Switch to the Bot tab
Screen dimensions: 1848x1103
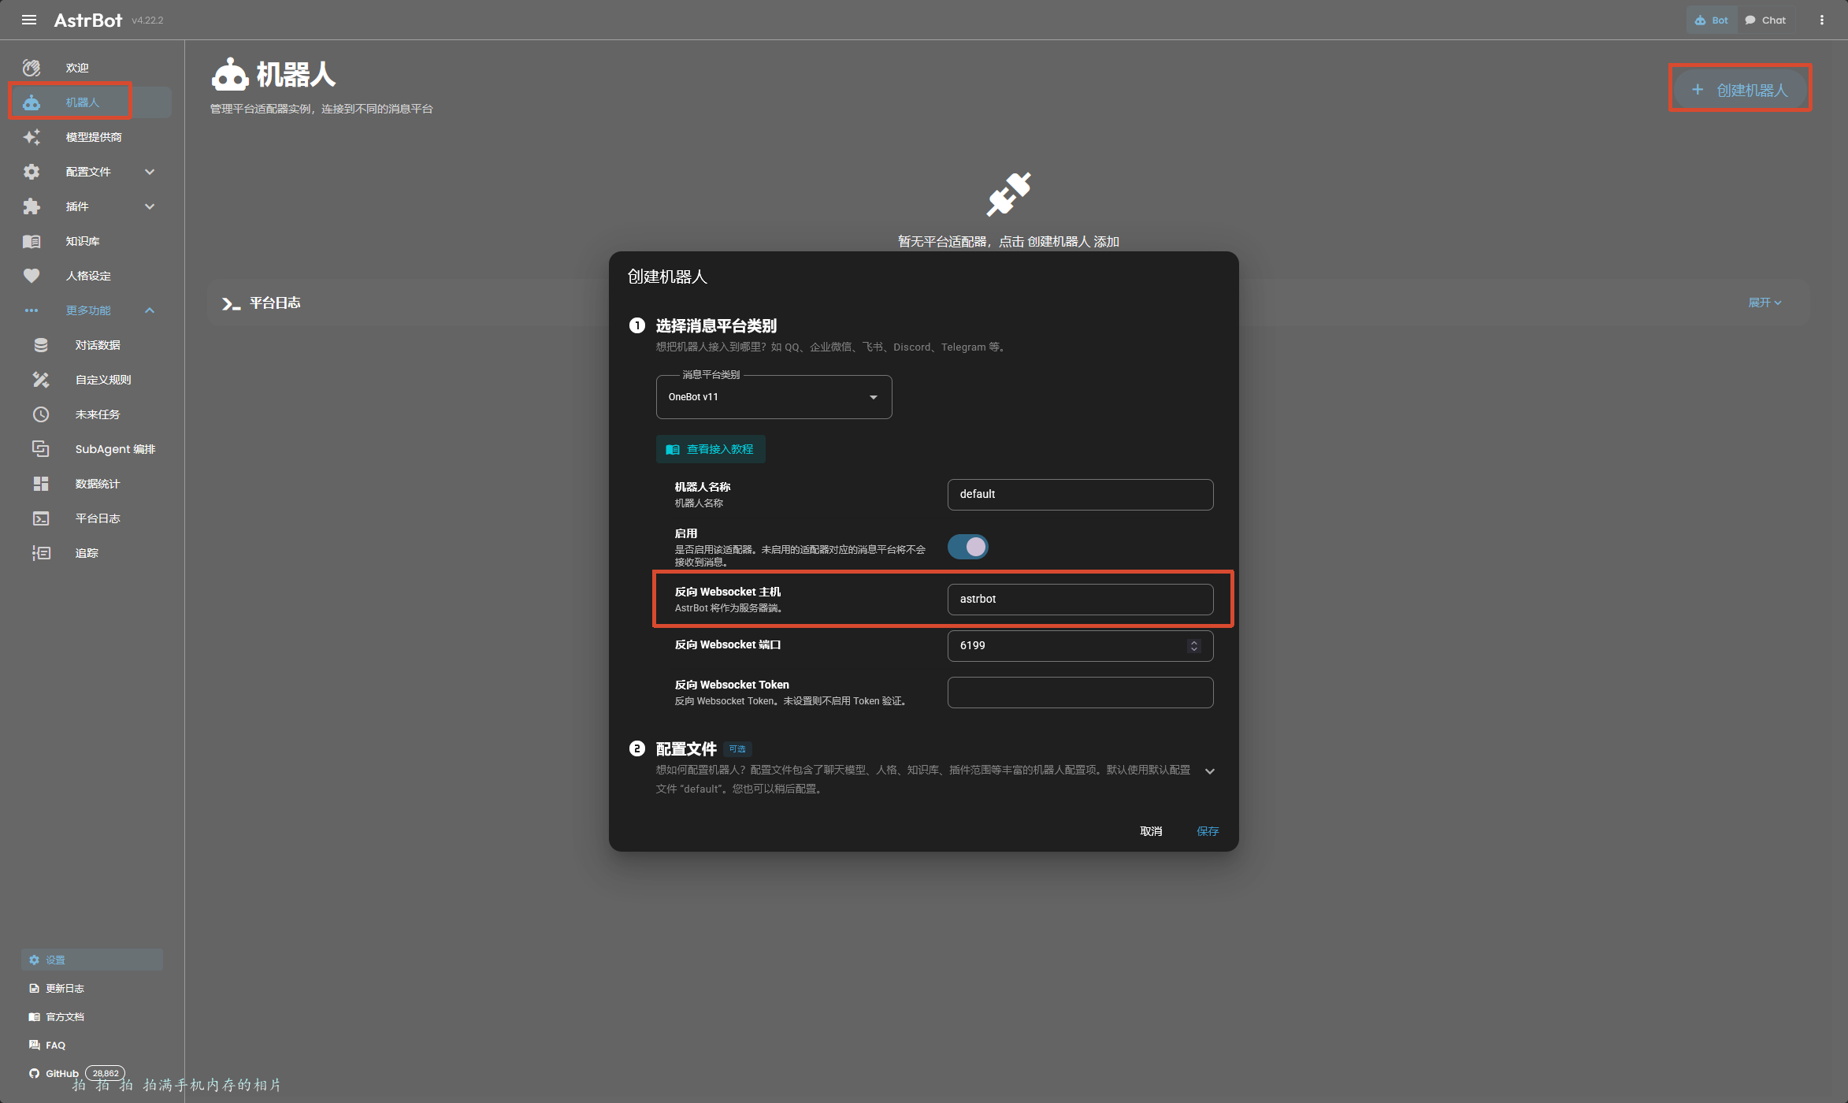click(x=1711, y=20)
